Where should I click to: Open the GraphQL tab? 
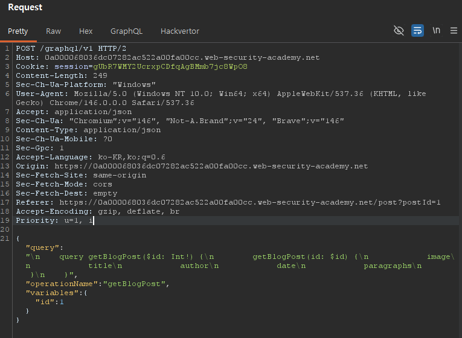click(x=126, y=31)
